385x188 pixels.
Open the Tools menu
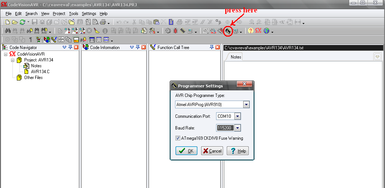click(x=73, y=14)
